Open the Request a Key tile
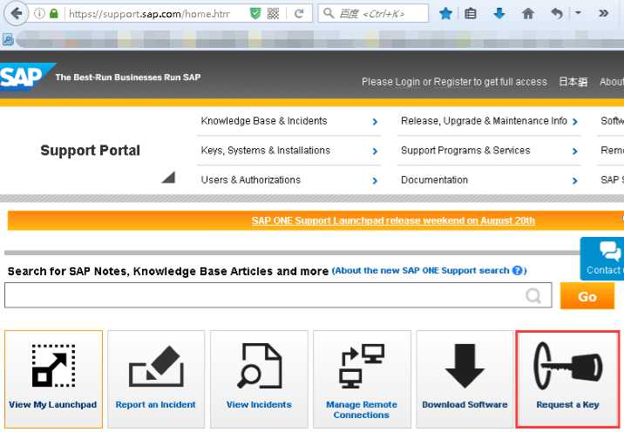The height and width of the screenshot is (432, 624). [567, 379]
